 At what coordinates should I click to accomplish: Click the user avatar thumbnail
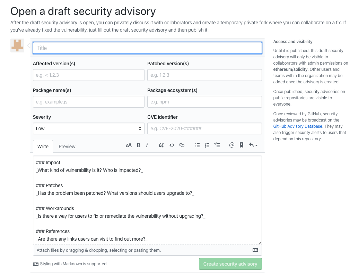[x=17, y=45]
